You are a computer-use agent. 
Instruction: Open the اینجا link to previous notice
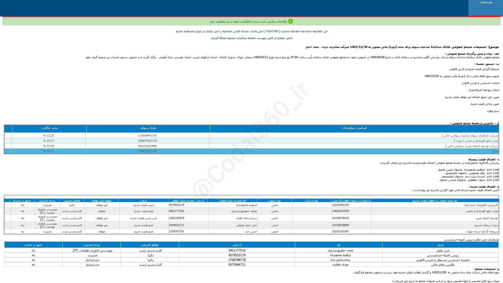199,31
